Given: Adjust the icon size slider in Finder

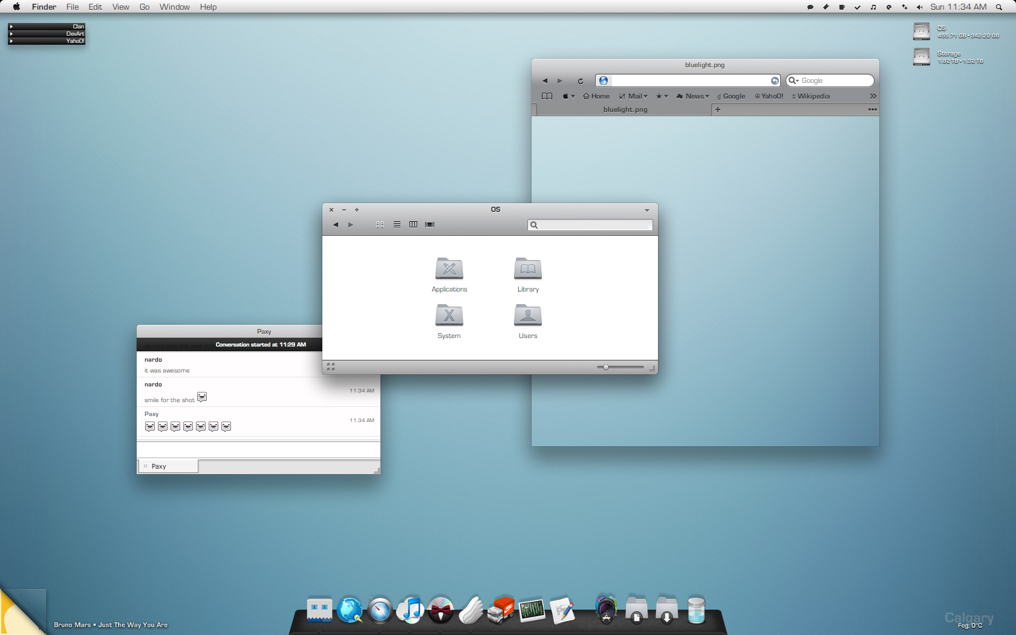Looking at the screenshot, I should (x=606, y=367).
